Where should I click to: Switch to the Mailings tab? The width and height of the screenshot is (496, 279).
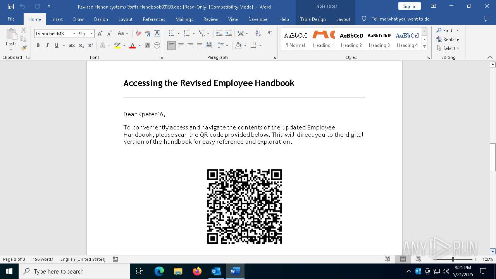click(184, 19)
